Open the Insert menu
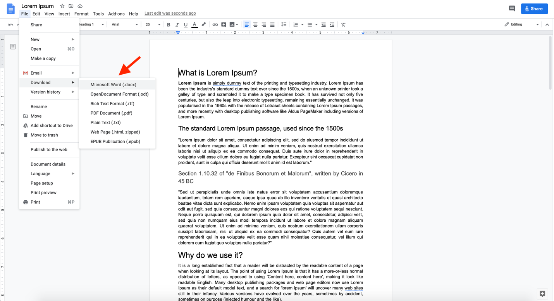This screenshot has height=301, width=554. click(x=64, y=14)
